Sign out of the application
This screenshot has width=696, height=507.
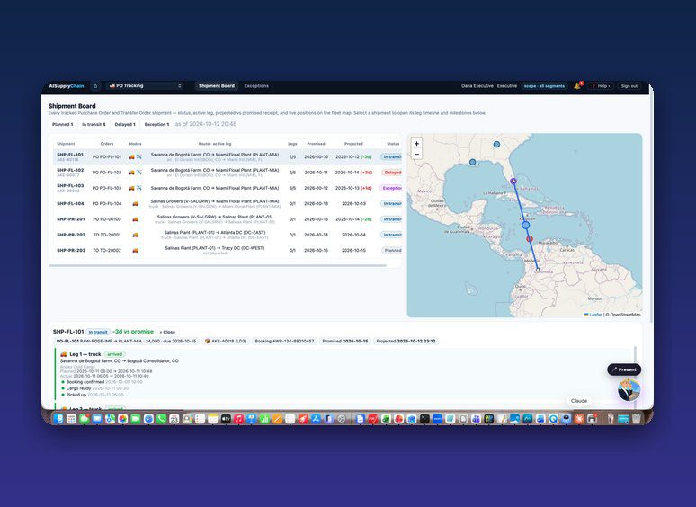629,86
